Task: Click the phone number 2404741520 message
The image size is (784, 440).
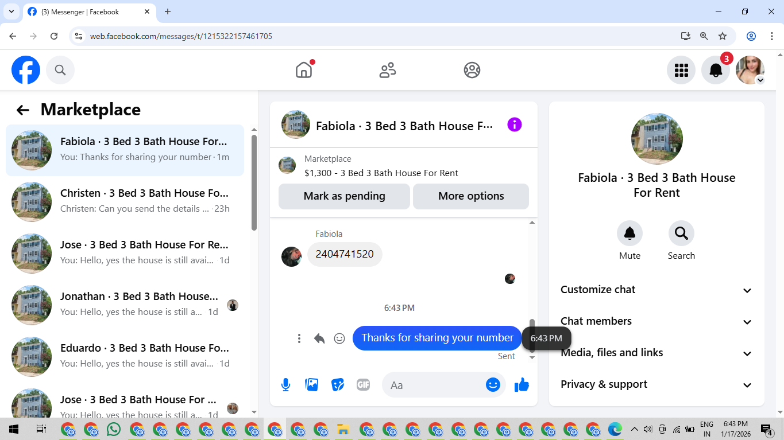Action: [x=345, y=254]
